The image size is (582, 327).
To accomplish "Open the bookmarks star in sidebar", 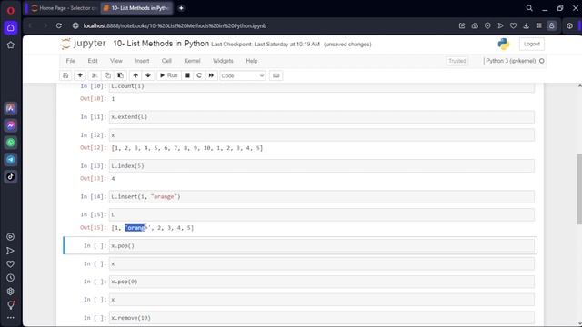I will coord(10,45).
